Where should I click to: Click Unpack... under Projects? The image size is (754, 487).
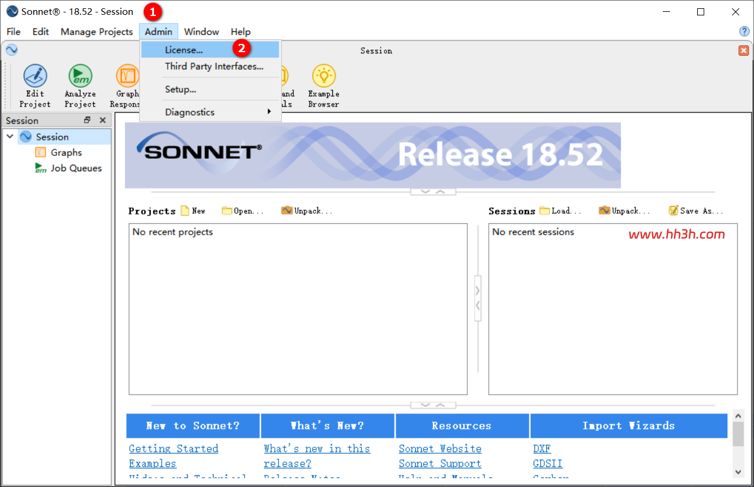(307, 211)
